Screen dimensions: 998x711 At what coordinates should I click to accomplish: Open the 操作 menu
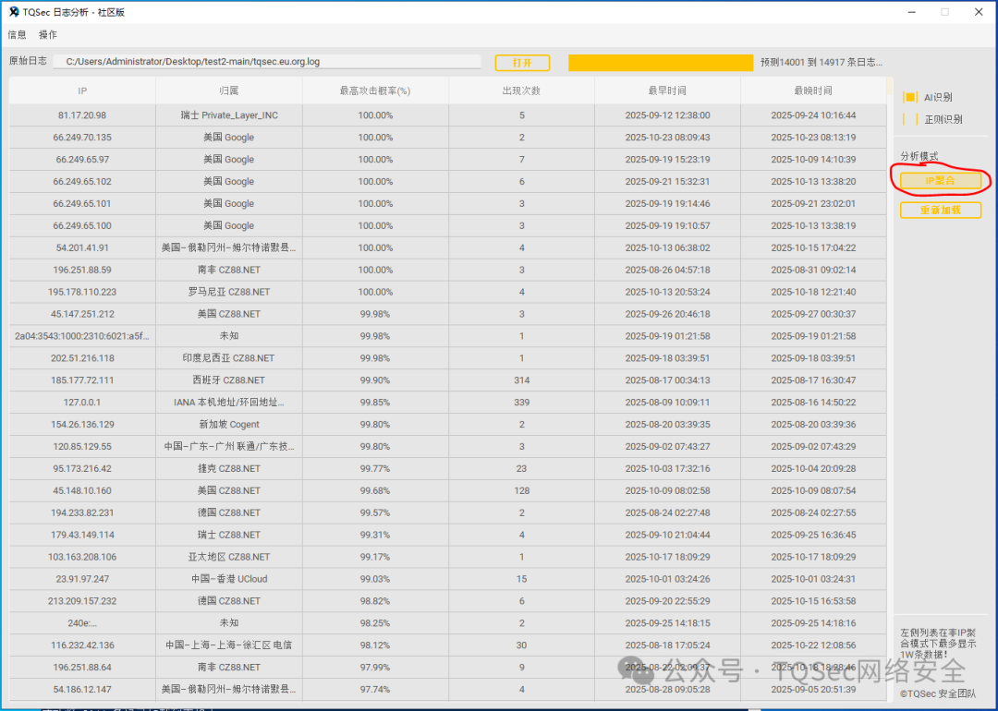[49, 34]
